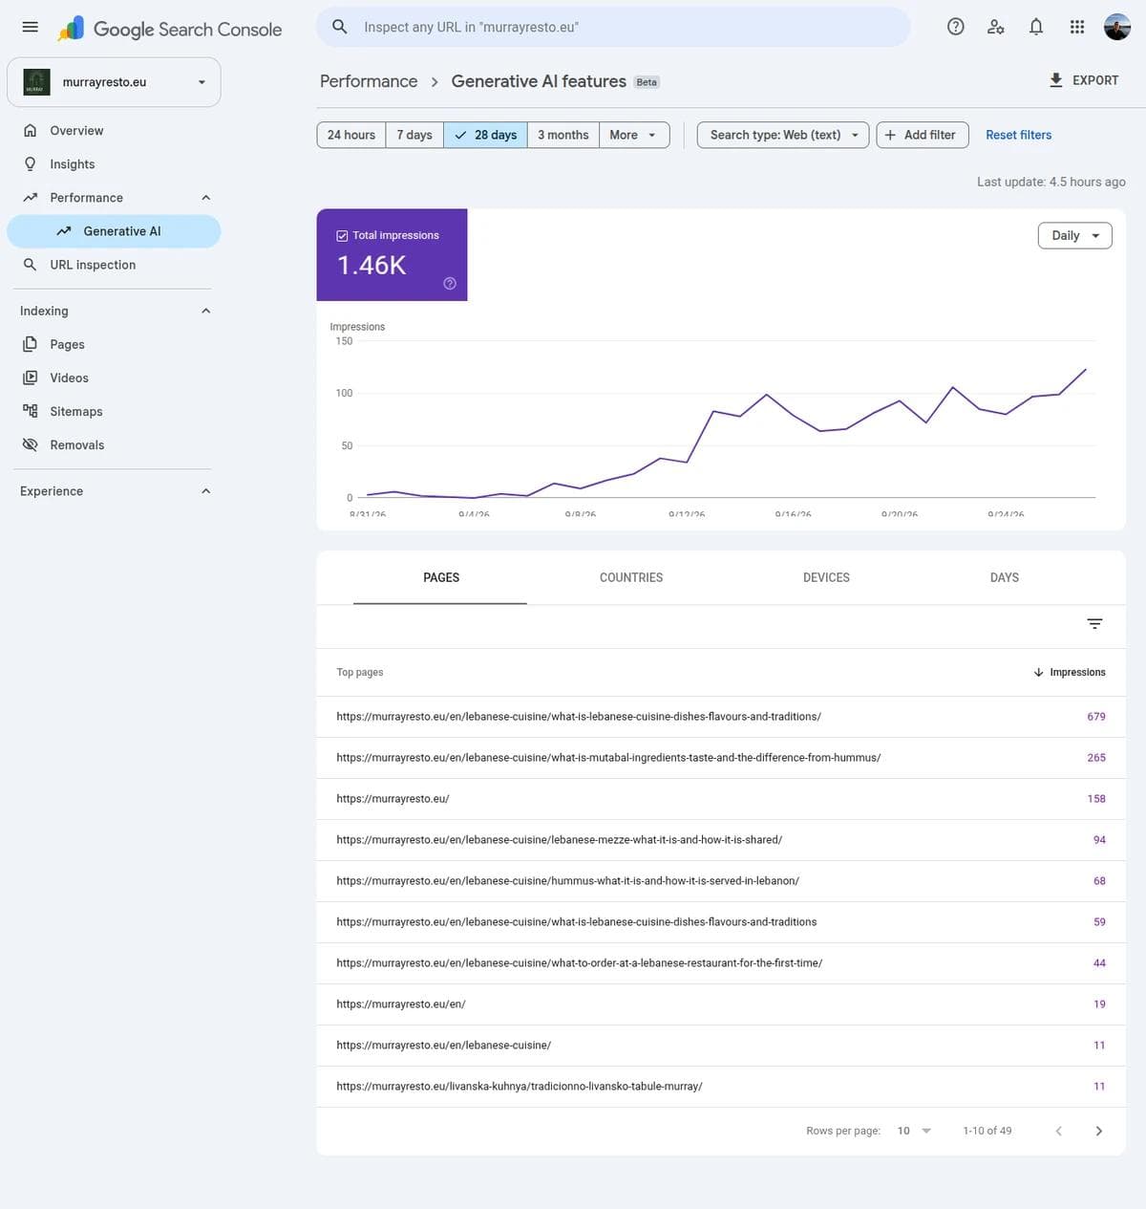The image size is (1146, 1209).
Task: Open the More date range dropdown
Action: point(634,135)
